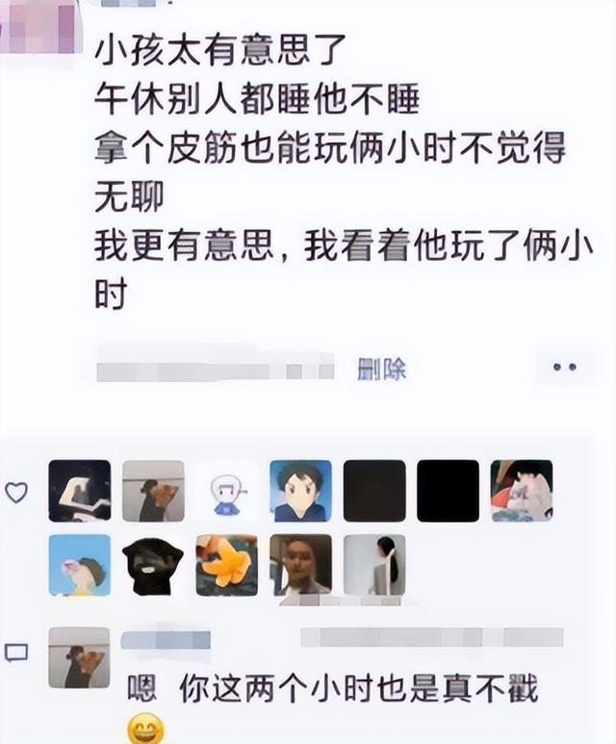Tap the commenter's dog avatar
Viewport: 616px width, 744px height.
tap(79, 657)
